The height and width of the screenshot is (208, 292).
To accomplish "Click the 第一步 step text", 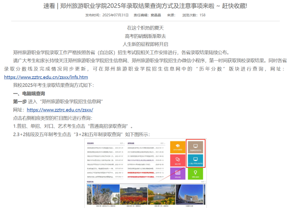I will (20, 102).
